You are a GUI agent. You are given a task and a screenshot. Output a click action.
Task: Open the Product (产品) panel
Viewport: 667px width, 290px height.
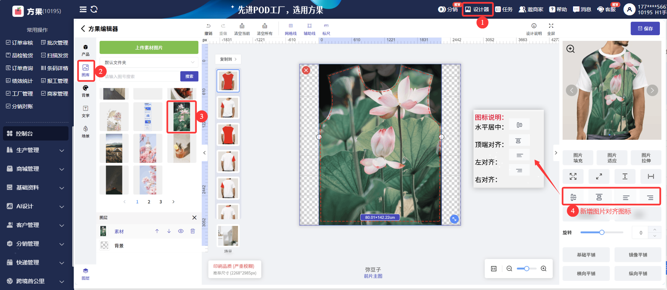click(86, 50)
